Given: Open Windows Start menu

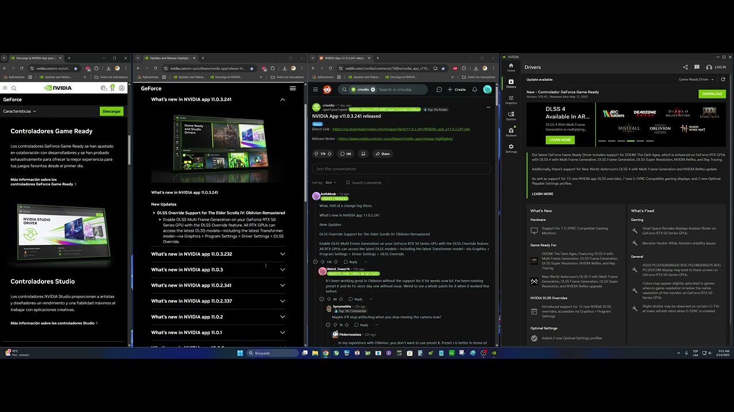Looking at the screenshot, I should pos(240,353).
